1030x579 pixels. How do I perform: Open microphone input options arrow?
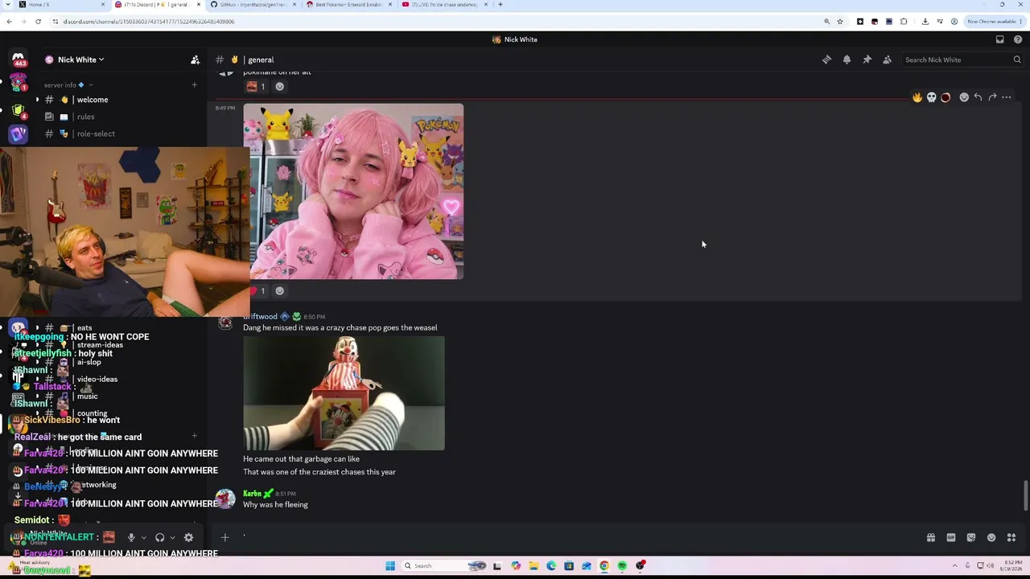click(x=144, y=537)
